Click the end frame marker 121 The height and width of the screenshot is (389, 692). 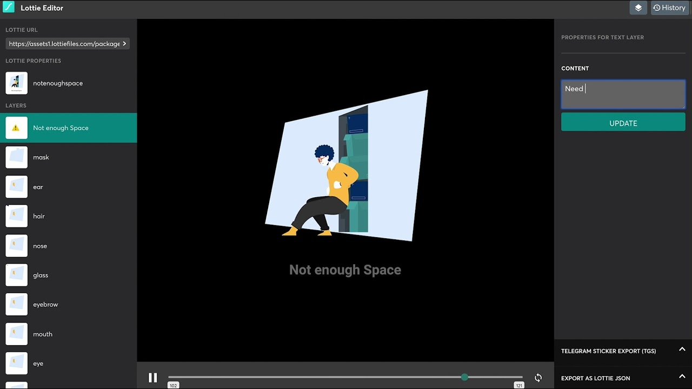[x=519, y=385]
